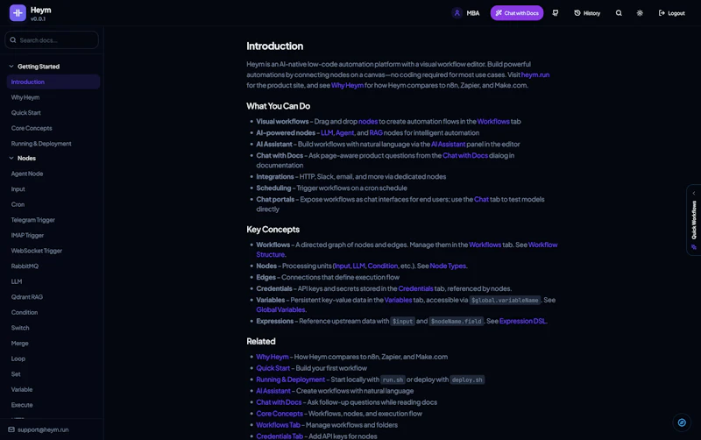This screenshot has width=701, height=440.
Task: Click the RAG link in AI-powered nodes
Action: [x=376, y=133]
